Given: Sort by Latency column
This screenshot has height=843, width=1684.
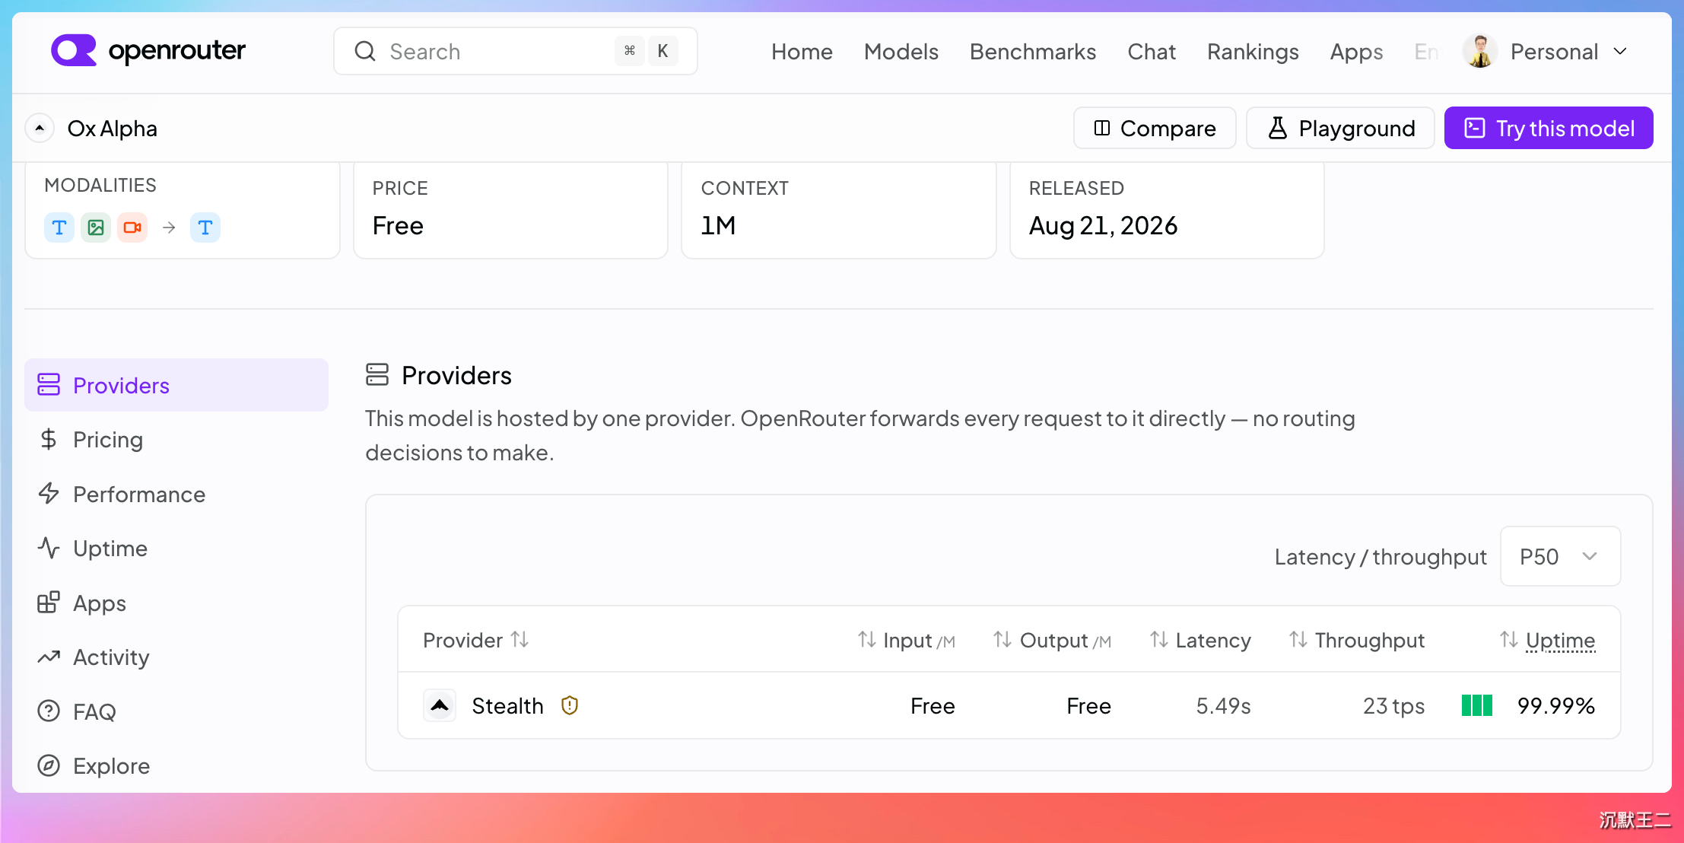Looking at the screenshot, I should coord(1159,639).
